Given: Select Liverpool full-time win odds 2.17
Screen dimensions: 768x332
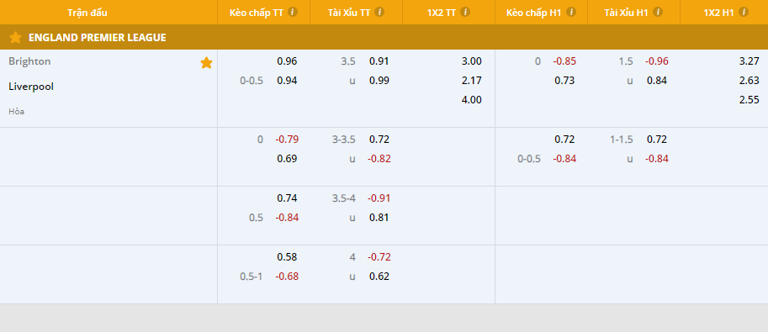Looking at the screenshot, I should tap(472, 81).
